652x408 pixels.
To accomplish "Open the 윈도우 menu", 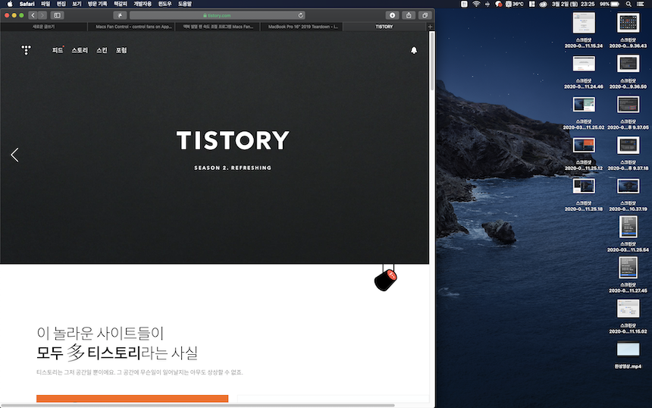I will (x=165, y=4).
